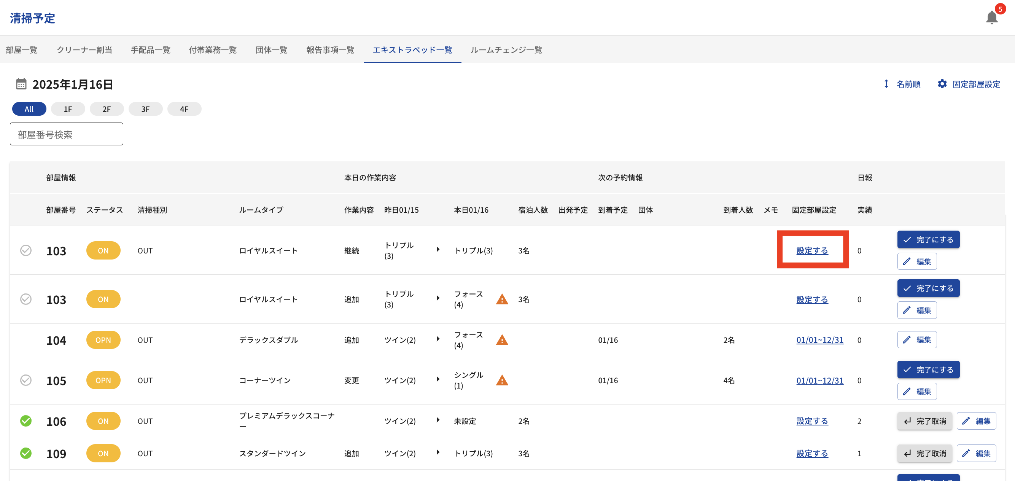1015x481 pixels.
Task: Open the notification bell with badge 5
Action: pos(991,18)
